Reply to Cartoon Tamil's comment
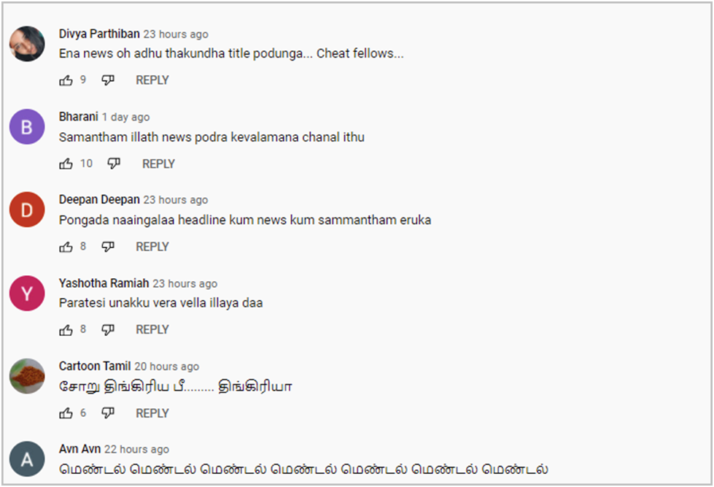714x487 pixels. click(152, 413)
